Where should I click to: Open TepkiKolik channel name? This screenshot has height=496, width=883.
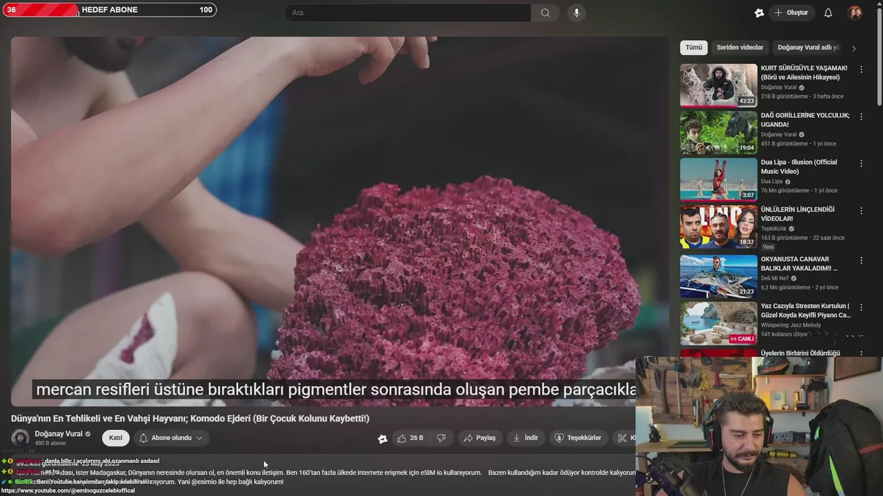pyautogui.click(x=773, y=229)
